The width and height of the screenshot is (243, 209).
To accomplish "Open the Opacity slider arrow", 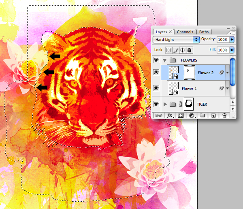I will pos(232,40).
